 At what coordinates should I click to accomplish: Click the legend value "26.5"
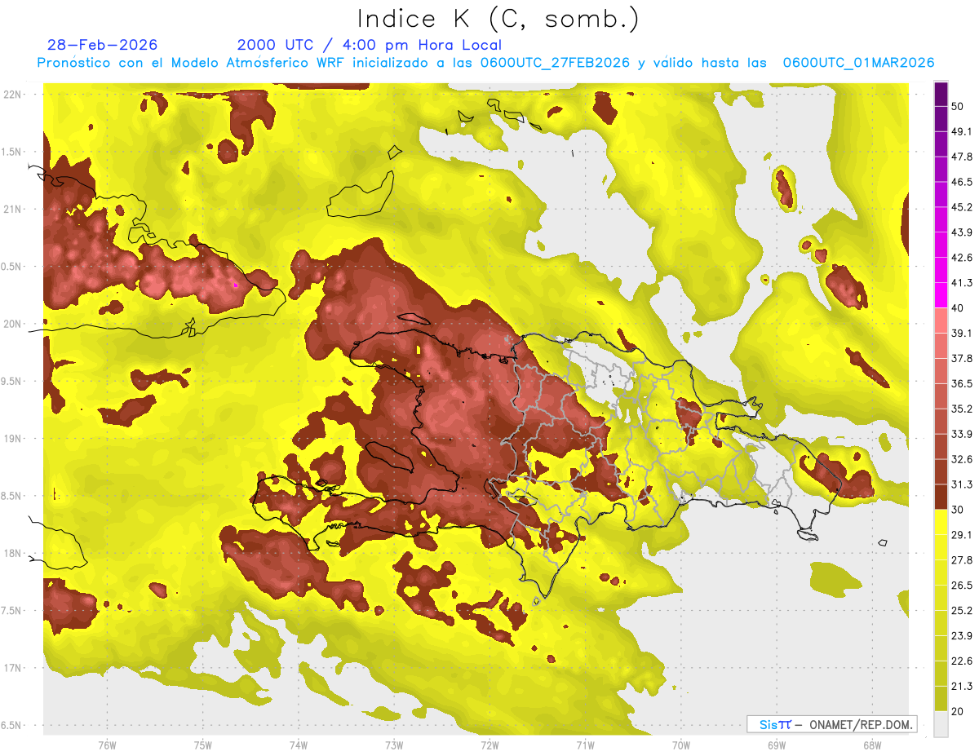(961, 586)
